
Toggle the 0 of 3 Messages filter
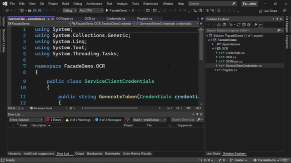point(108,120)
